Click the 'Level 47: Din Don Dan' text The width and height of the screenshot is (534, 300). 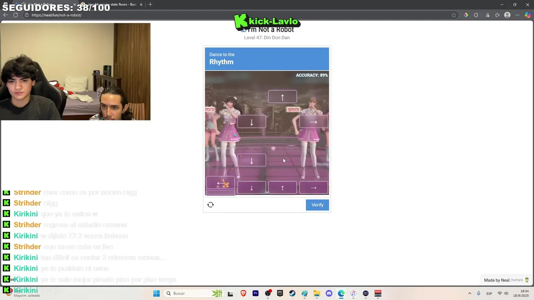267,37
